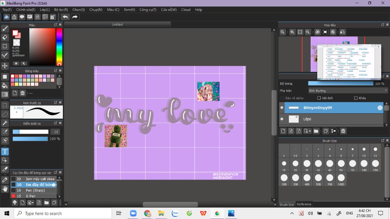The width and height of the screenshot is (390, 219).
Task: Click the Type here to search box
Action: pyautogui.click(x=63, y=213)
